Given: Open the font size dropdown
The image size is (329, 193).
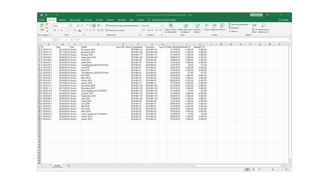Looking at the screenshot, I should 76,26.
